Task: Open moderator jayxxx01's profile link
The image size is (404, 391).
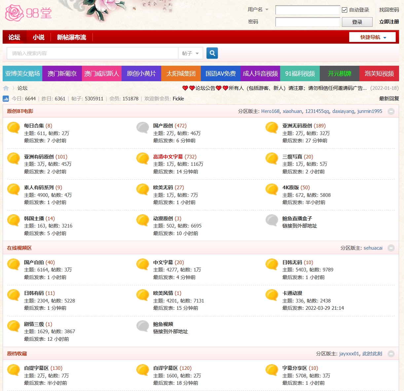Action: 349,354
